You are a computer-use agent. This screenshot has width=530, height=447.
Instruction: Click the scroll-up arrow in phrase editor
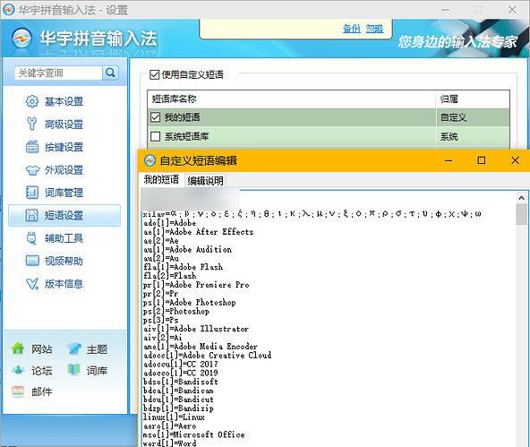point(521,197)
